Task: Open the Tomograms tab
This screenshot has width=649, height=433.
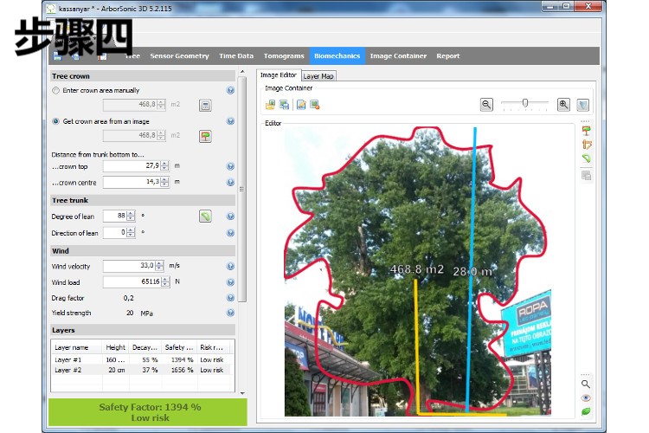Action: (x=283, y=56)
